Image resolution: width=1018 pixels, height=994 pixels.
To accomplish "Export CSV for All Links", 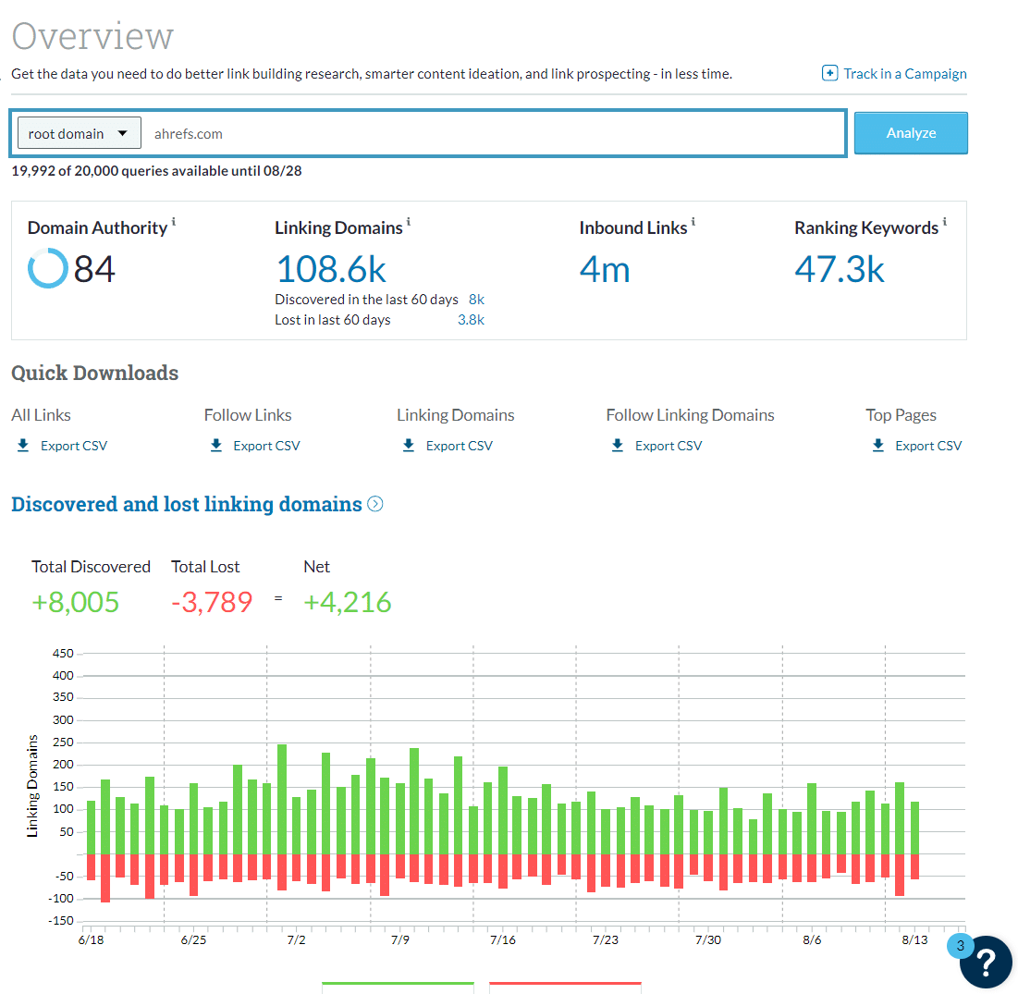I will [x=73, y=446].
